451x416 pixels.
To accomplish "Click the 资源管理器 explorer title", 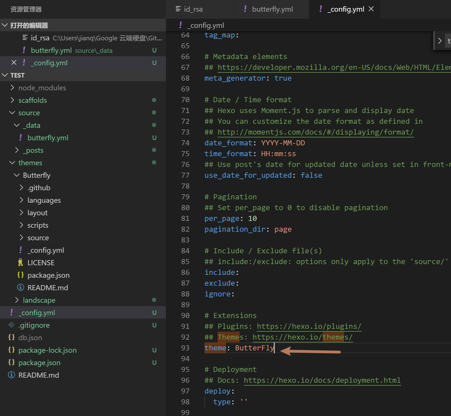I will [26, 9].
